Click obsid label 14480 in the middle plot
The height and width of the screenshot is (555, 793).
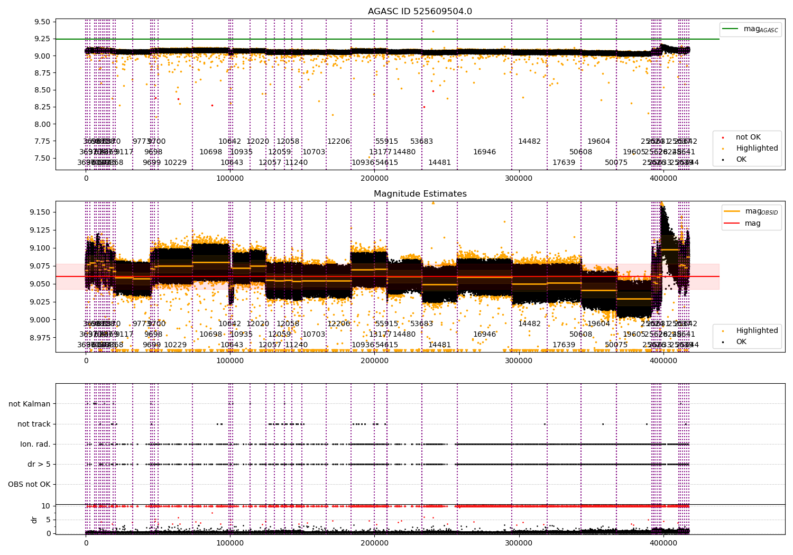click(x=404, y=335)
